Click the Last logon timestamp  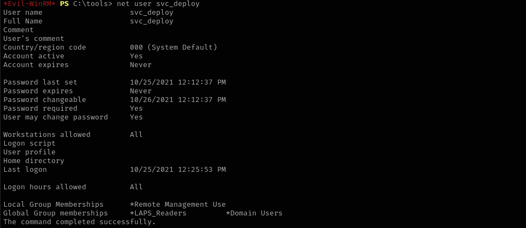pos(178,169)
